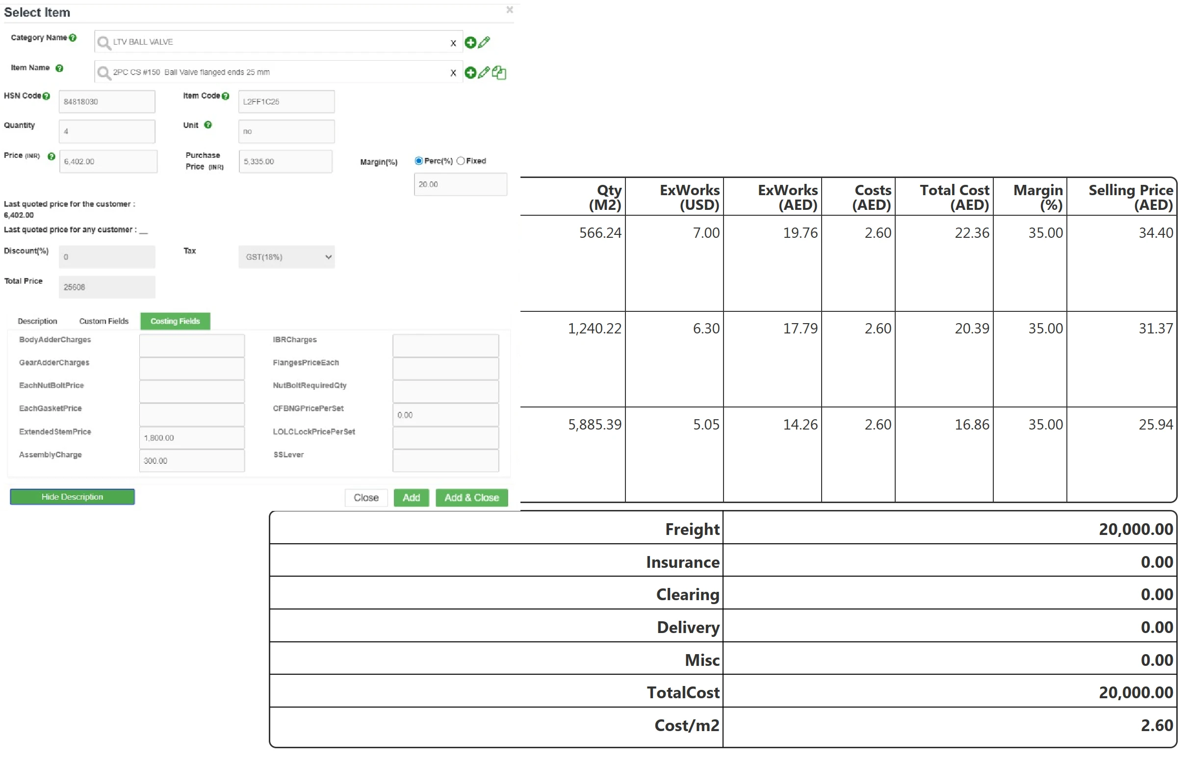
Task: Click the Total Price field
Action: (x=107, y=287)
